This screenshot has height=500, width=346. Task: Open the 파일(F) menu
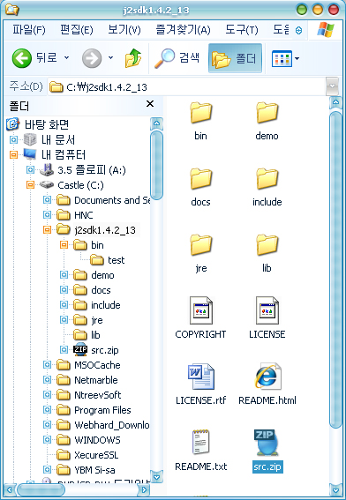coord(29,30)
